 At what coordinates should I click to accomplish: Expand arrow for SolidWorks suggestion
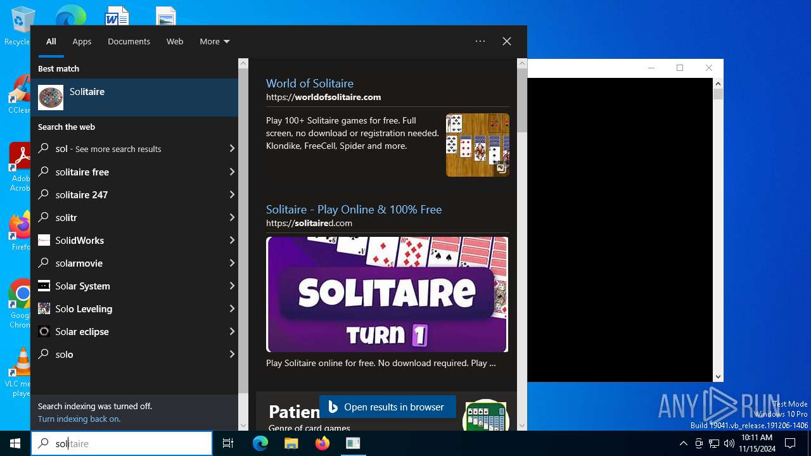click(x=232, y=240)
